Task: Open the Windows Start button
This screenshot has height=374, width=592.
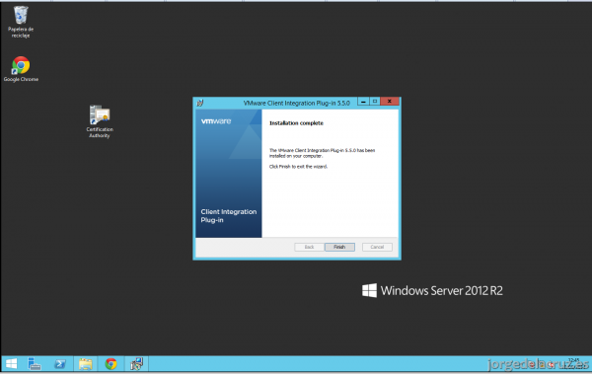Action: pos(11,364)
